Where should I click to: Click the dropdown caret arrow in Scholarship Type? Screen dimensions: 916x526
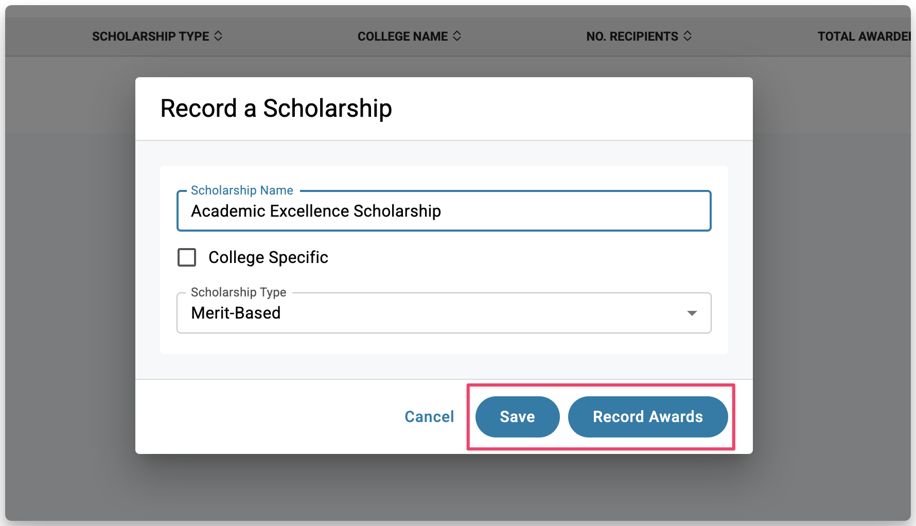tap(692, 313)
